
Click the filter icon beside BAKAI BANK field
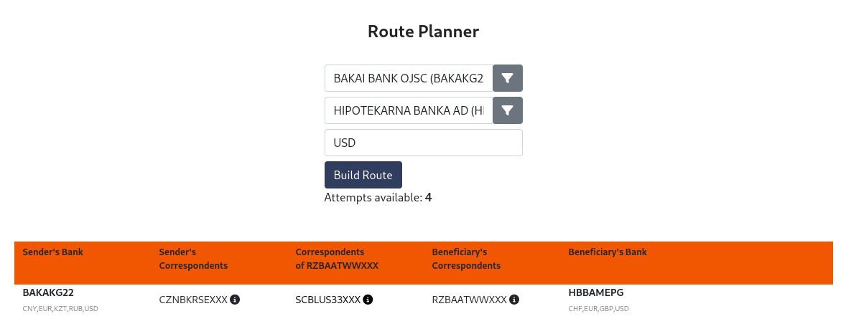coord(507,78)
